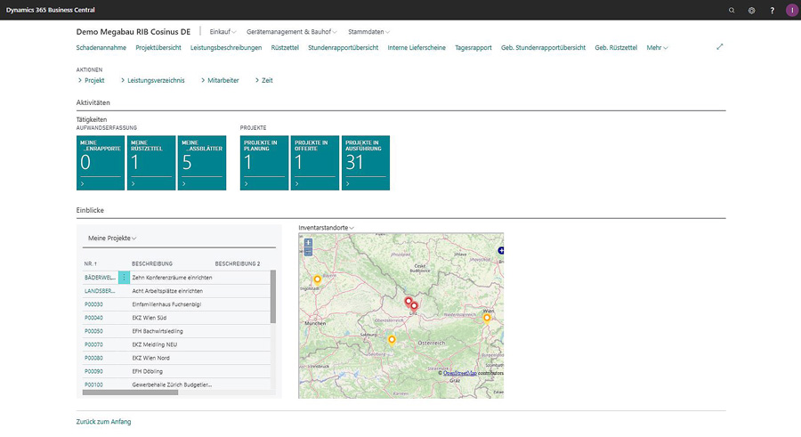Select 'EKZ Meidling NEU' description cell

coord(155,344)
